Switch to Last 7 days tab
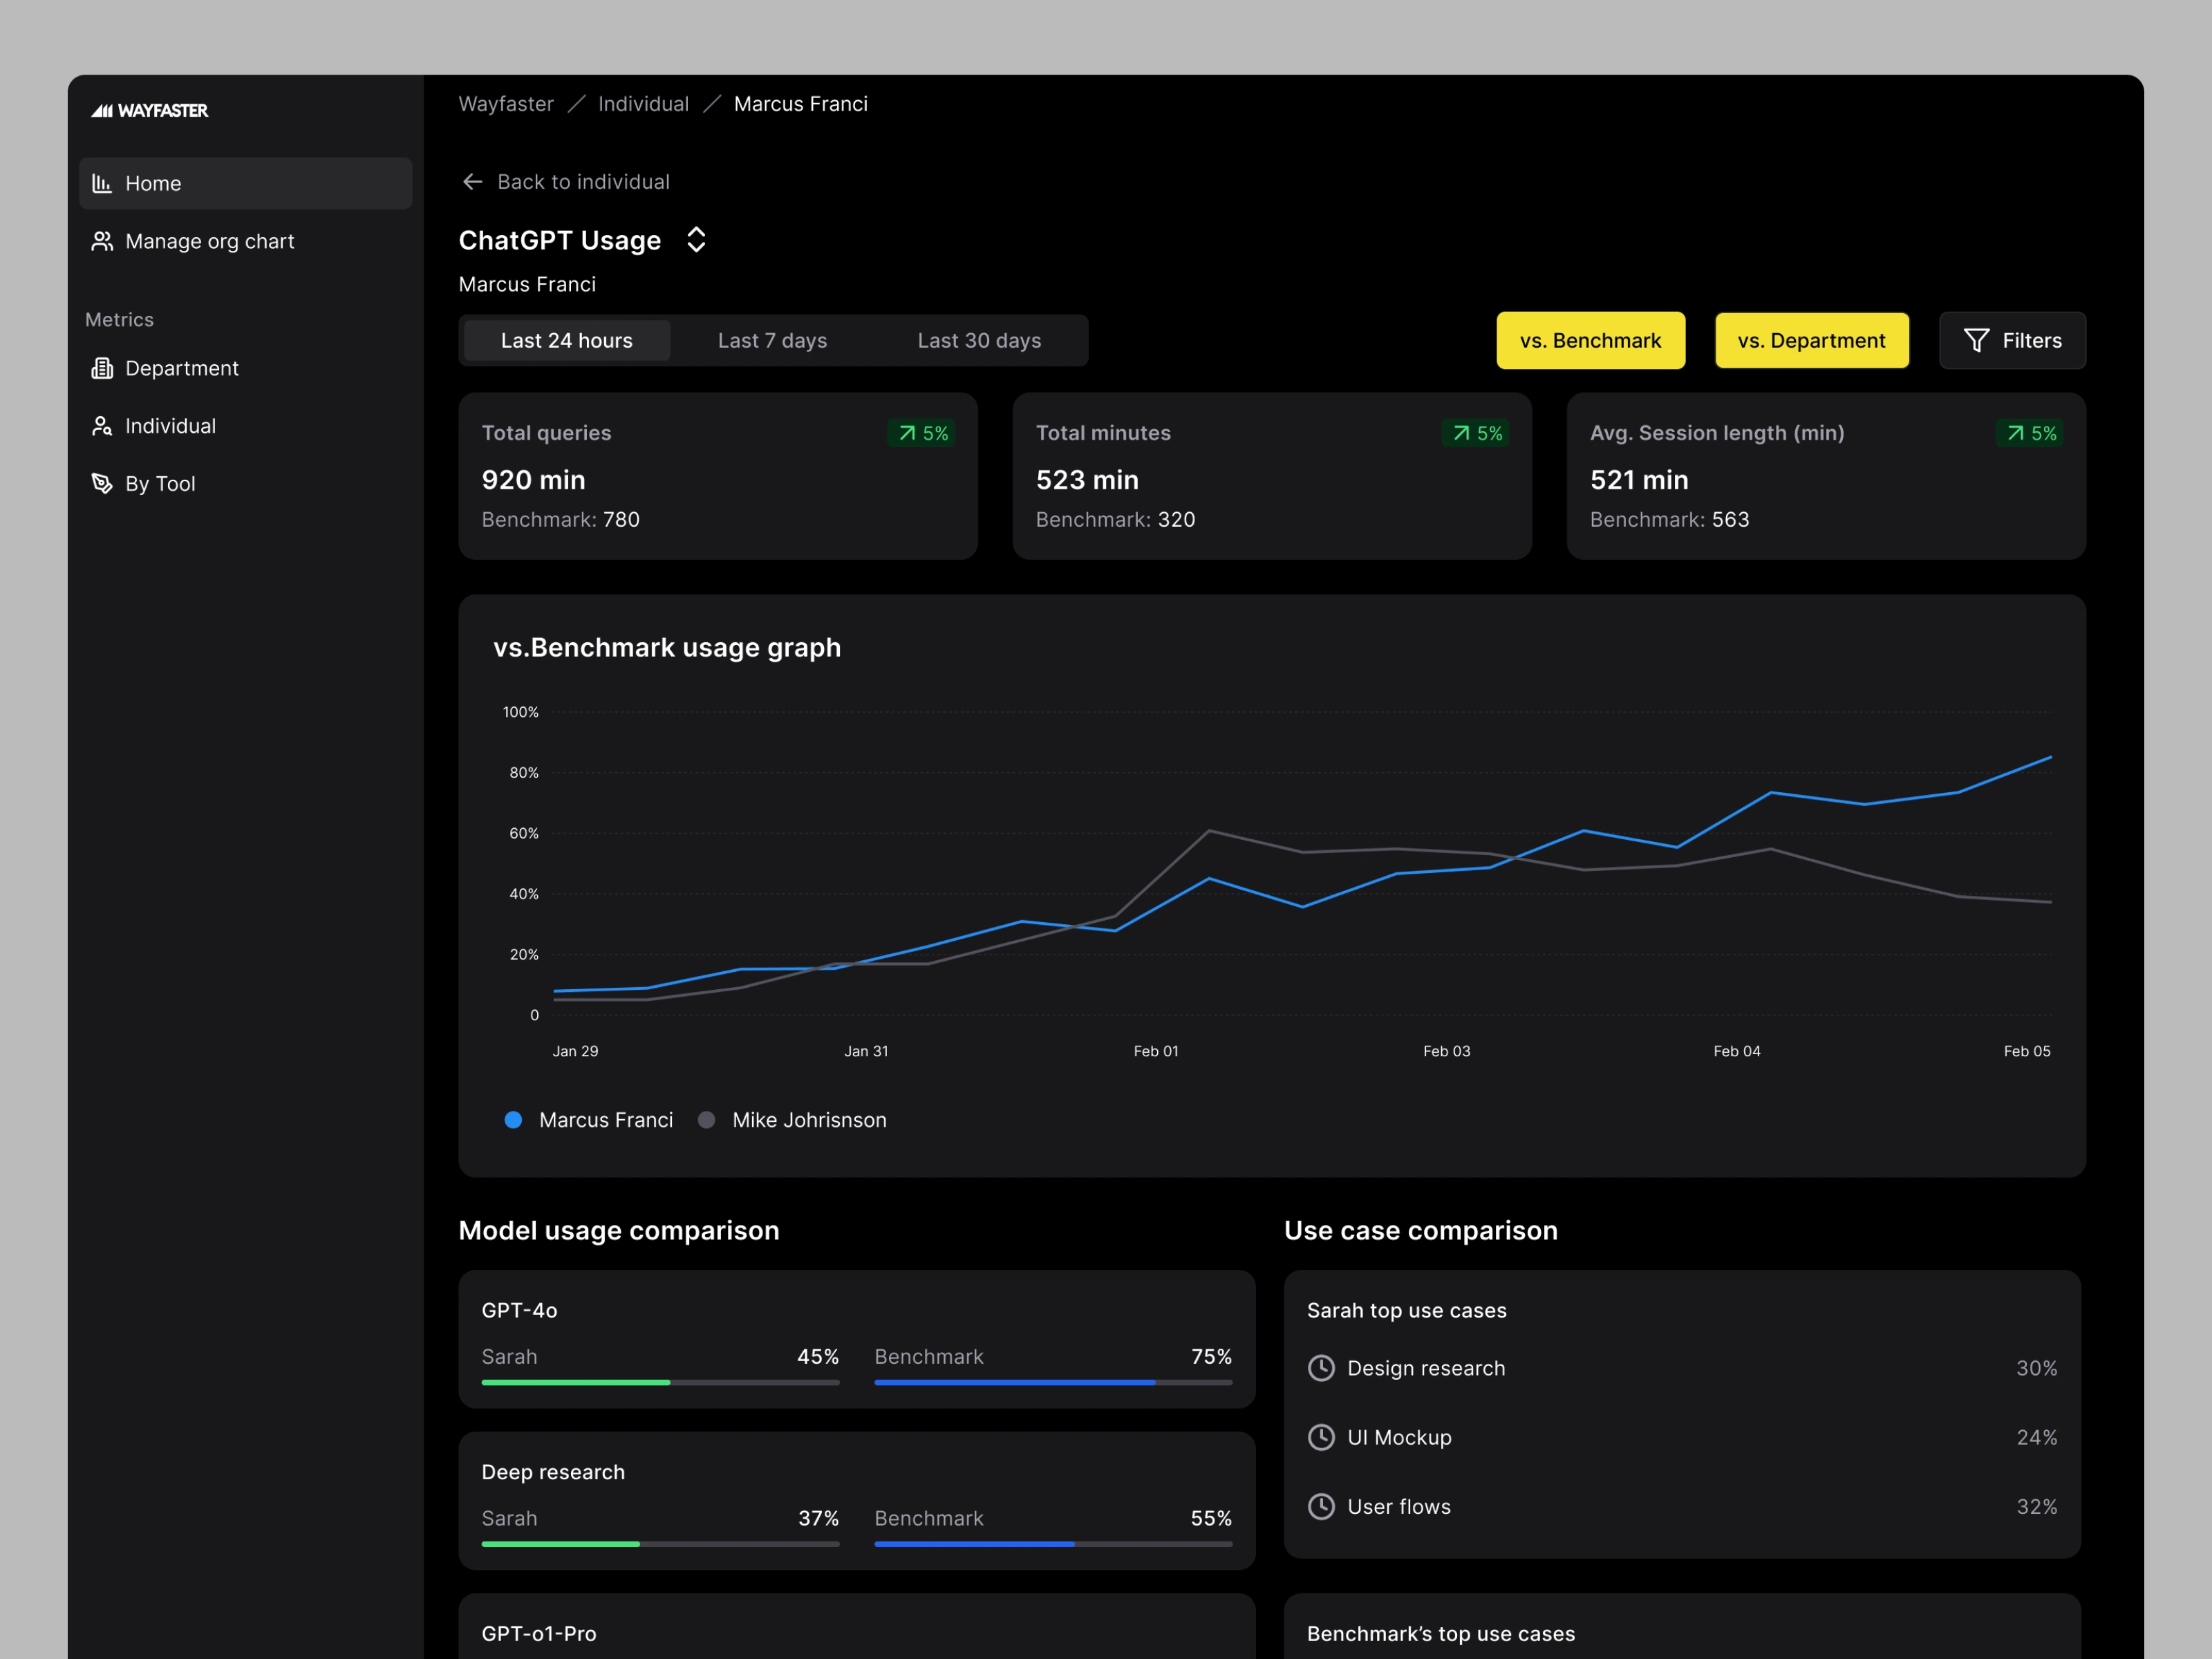This screenshot has height=1659, width=2212. [772, 341]
